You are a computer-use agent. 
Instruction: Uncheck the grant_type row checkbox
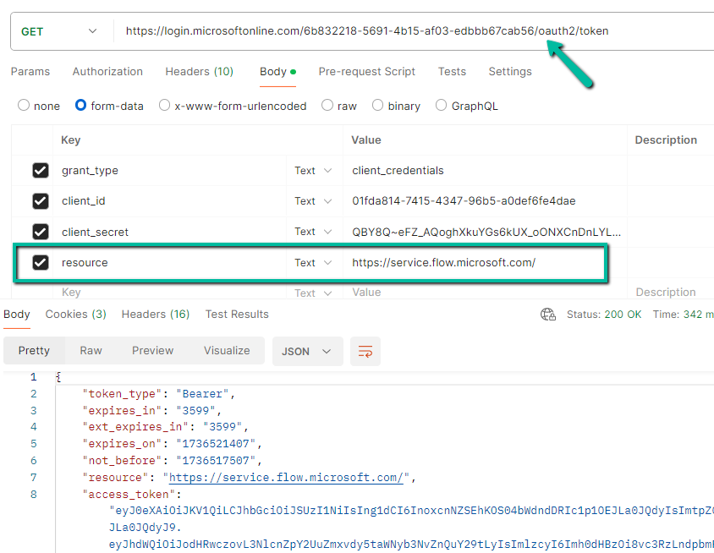click(x=41, y=171)
